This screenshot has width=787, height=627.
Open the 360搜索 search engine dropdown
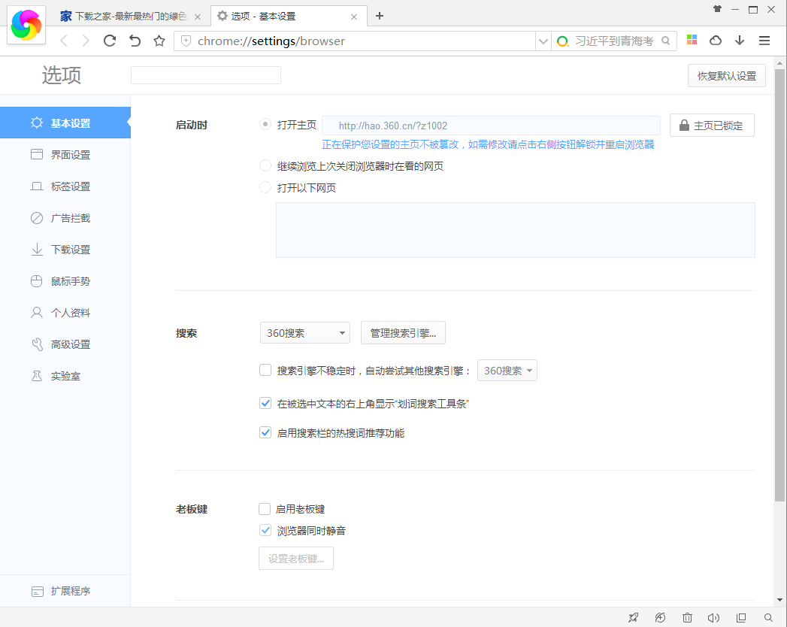pos(304,332)
